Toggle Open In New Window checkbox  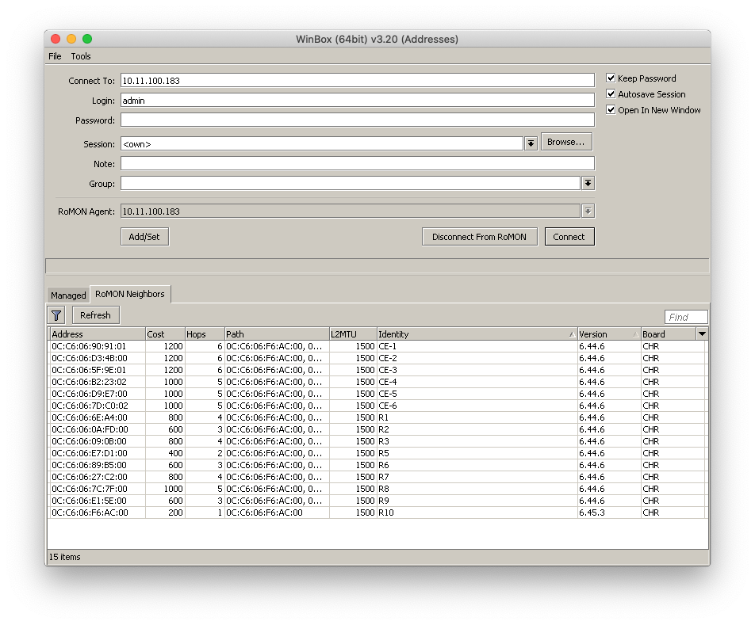coord(611,109)
